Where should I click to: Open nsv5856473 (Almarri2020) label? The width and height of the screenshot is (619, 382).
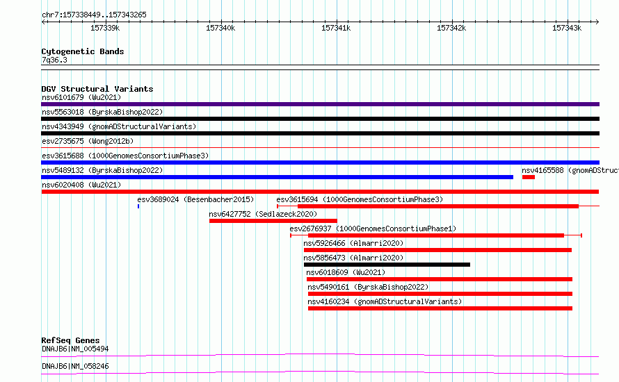coord(353,258)
